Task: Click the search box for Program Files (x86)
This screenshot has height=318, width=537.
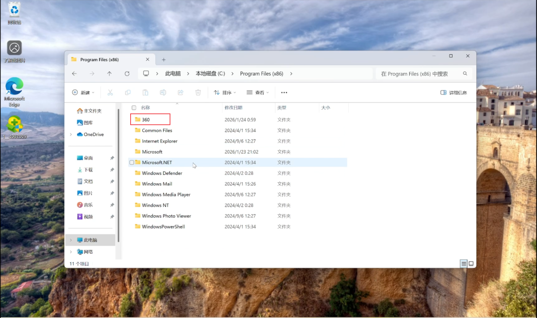Action: click(424, 74)
